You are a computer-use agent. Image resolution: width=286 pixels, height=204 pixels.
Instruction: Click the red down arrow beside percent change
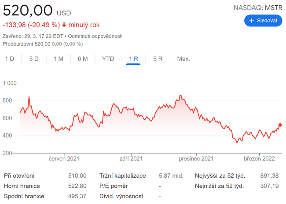tap(64, 25)
